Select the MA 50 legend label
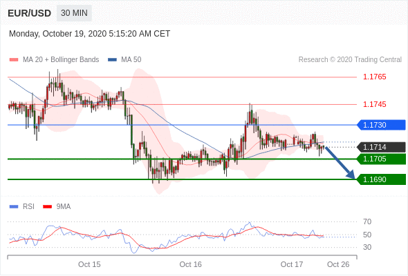The width and height of the screenshot is (408, 276). (131, 60)
